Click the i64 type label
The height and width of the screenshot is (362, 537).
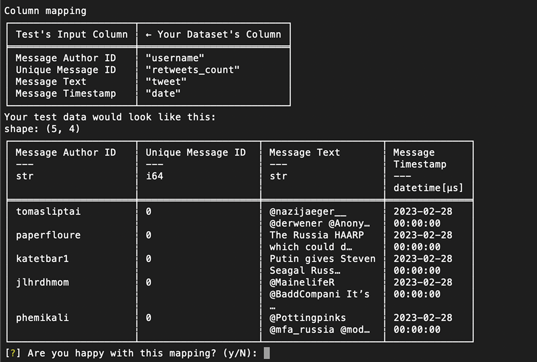[154, 176]
